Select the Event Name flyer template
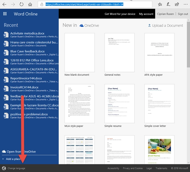Screen dimensions: 190x172 [159, 150]
